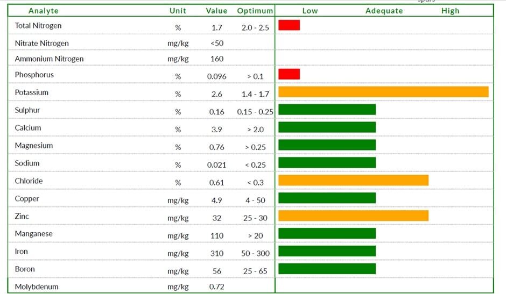
Task: Click the green Calcium adequate bar
Action: coord(327,127)
